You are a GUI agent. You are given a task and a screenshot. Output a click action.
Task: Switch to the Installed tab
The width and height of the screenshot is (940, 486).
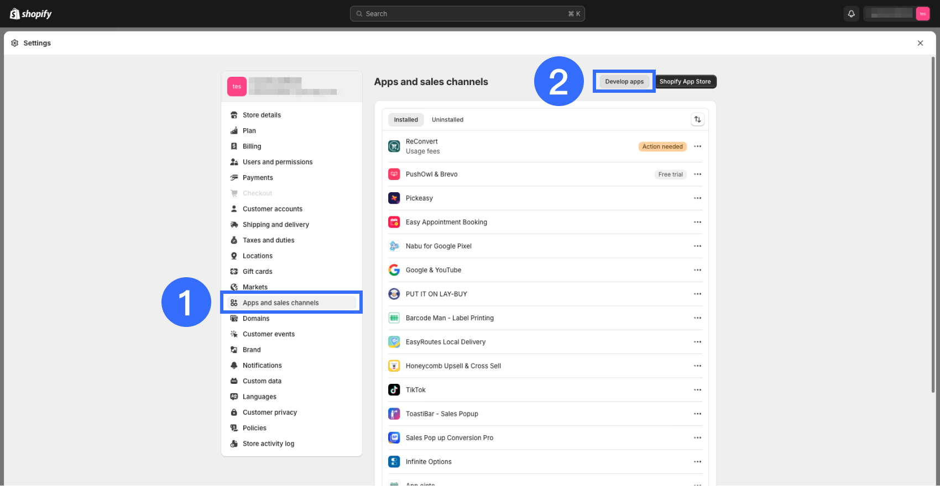(x=406, y=119)
